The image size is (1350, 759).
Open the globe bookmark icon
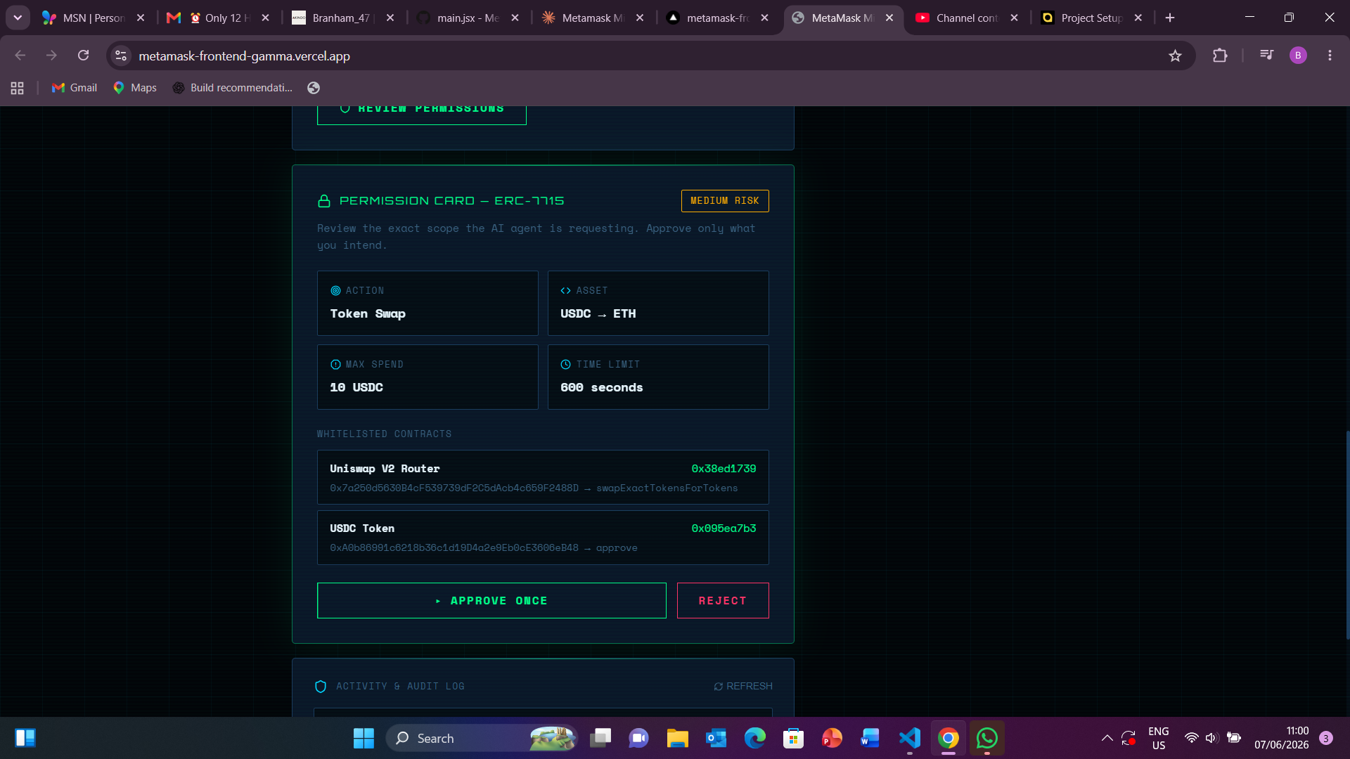coord(314,88)
